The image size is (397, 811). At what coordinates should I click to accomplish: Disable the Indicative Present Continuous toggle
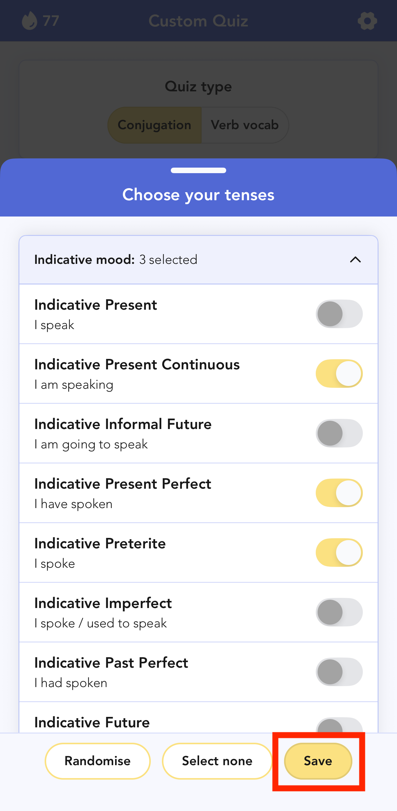click(339, 373)
